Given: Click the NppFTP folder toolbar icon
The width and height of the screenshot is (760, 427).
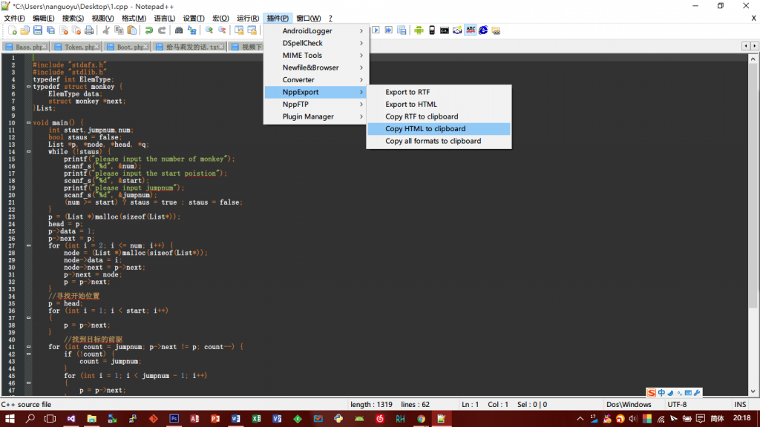Looking at the screenshot, I should [x=496, y=30].
